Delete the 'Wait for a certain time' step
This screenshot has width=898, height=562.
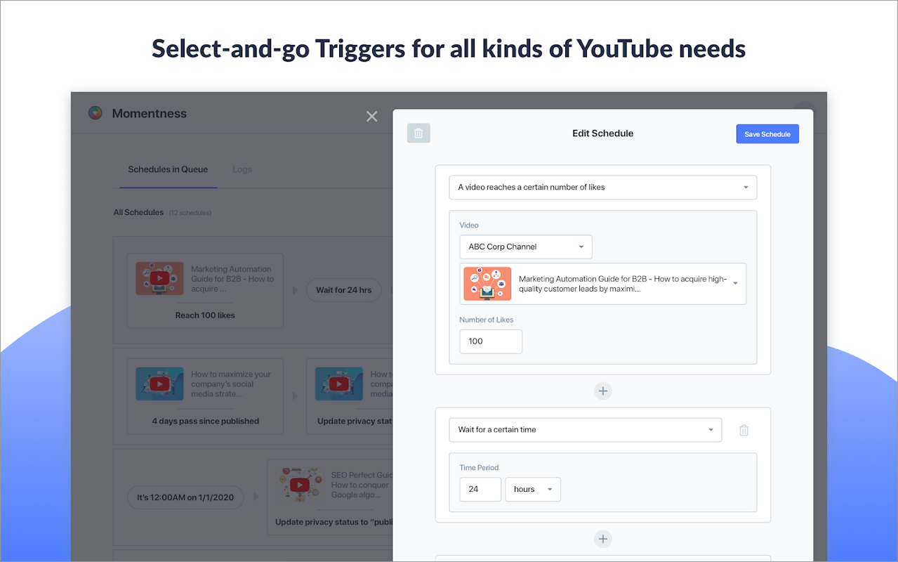[x=744, y=430]
